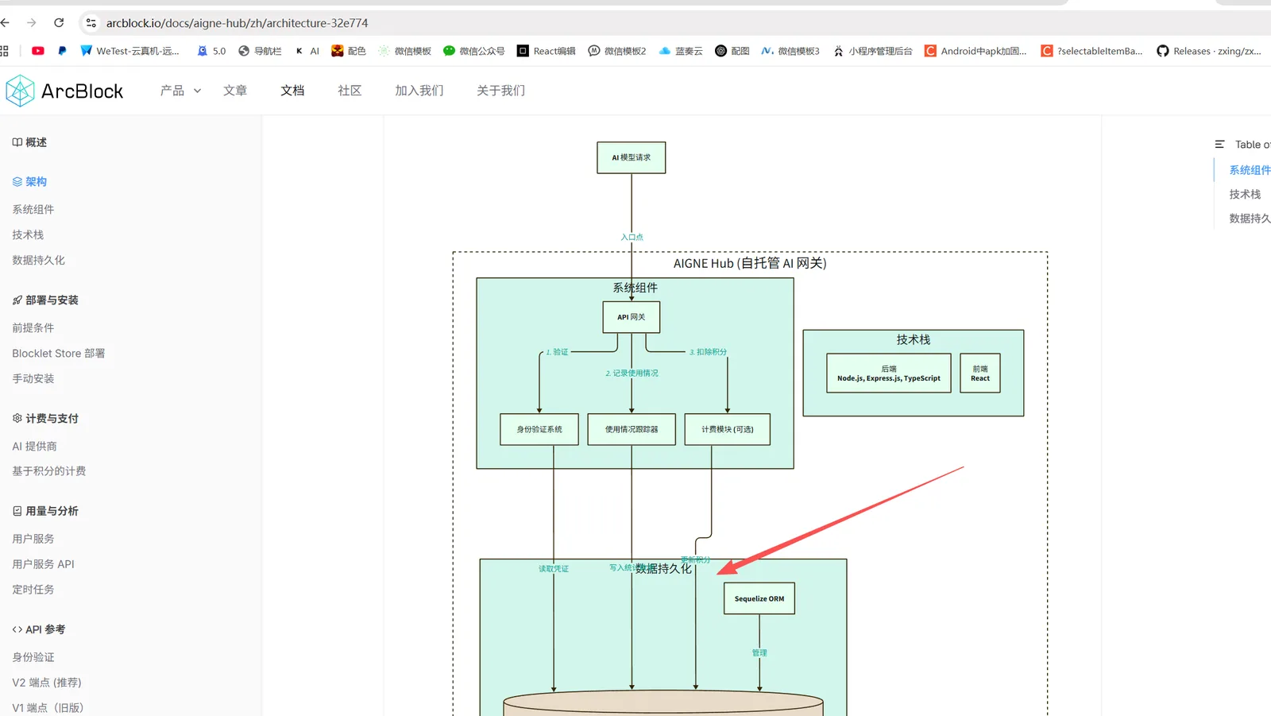
Task: Open the 文章 nav item
Action: pos(235,91)
